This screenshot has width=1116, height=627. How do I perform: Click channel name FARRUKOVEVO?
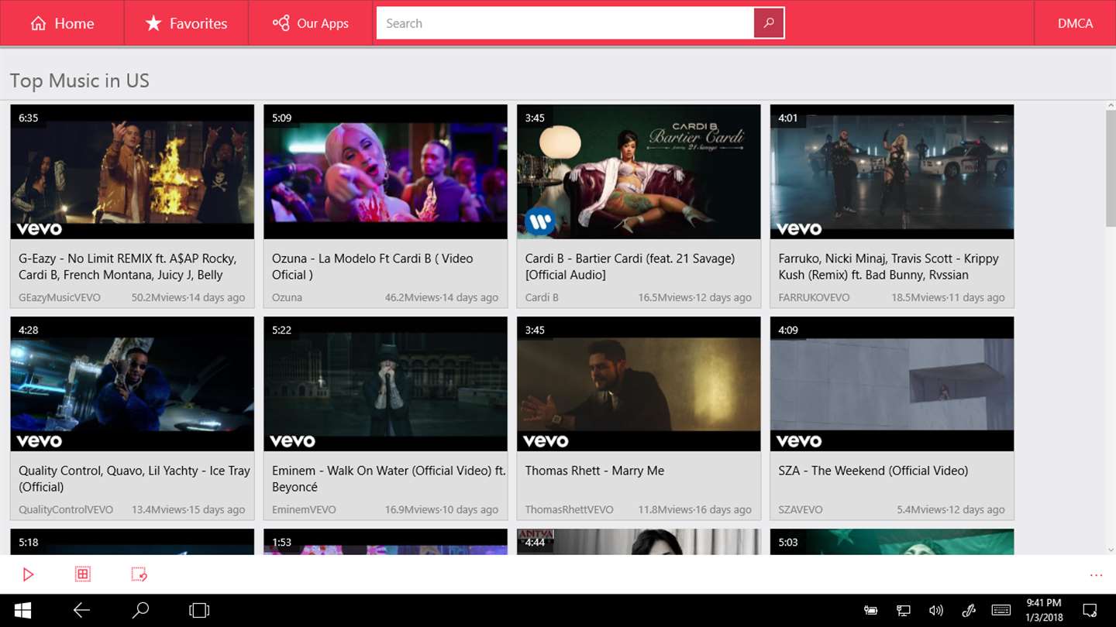click(814, 297)
